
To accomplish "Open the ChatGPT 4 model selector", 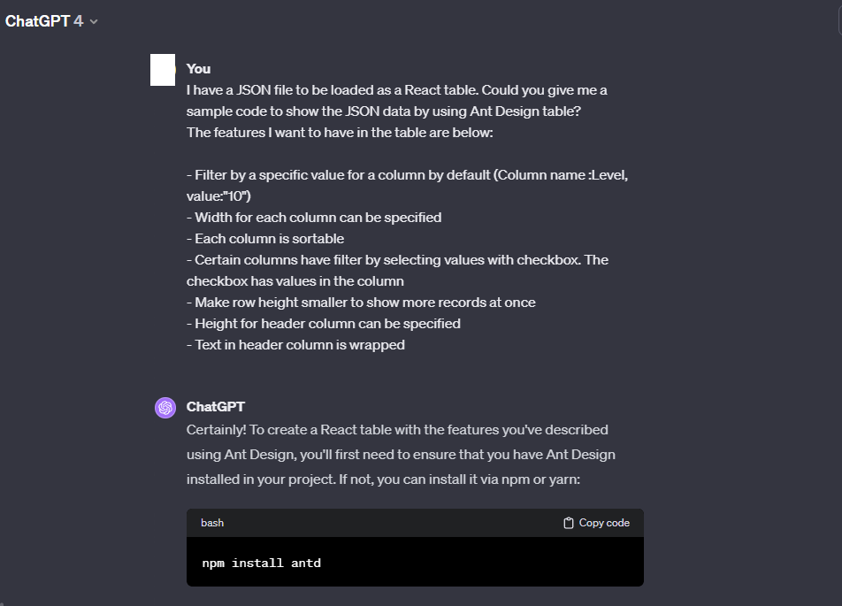I will pos(51,21).
